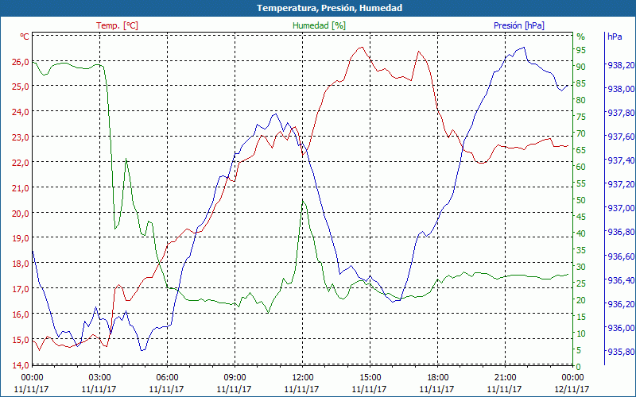
Task: Click the '14,0' temperature axis value
Action: tap(21, 365)
